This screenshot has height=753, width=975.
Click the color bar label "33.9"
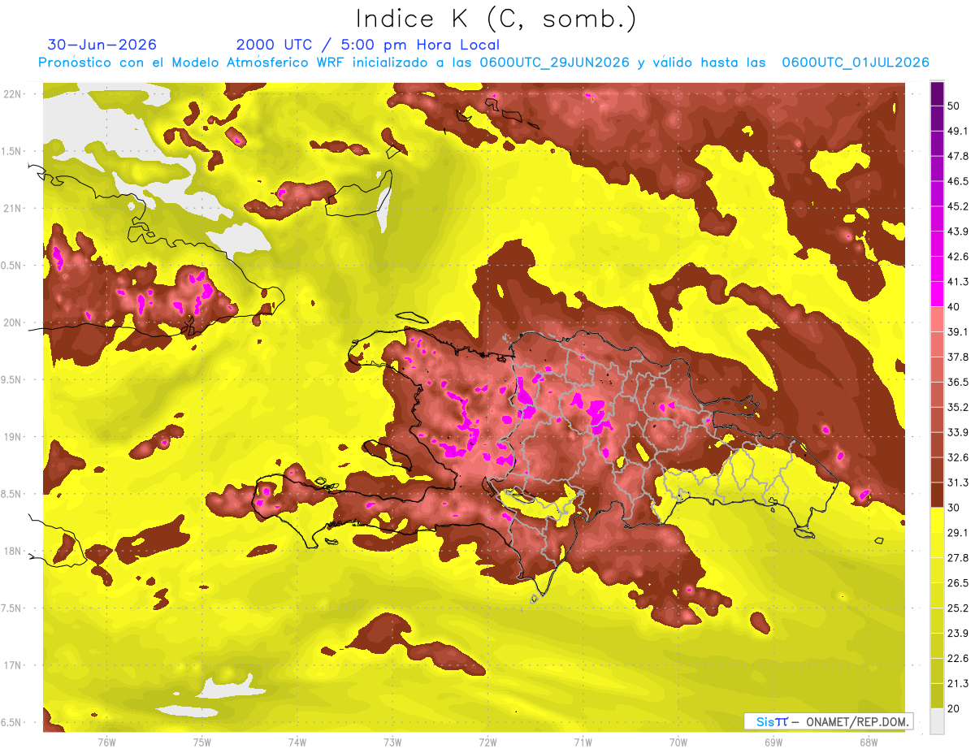coord(958,432)
